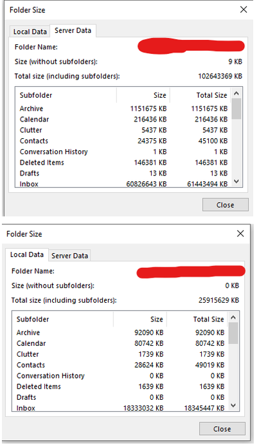Open Server Data tab in bottom dialog
This screenshot has height=446, width=257.
(x=69, y=256)
